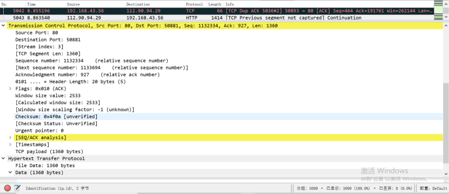Collapse Hypertext Transfer Protocol section

pos(3,158)
